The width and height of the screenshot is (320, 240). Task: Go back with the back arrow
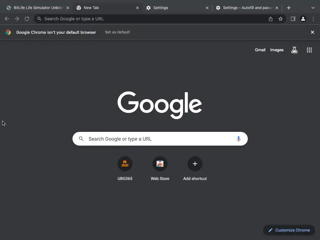(7, 19)
